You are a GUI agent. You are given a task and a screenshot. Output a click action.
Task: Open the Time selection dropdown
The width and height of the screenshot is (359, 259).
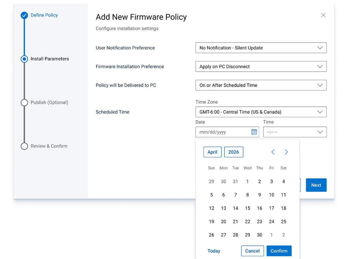pos(295,132)
